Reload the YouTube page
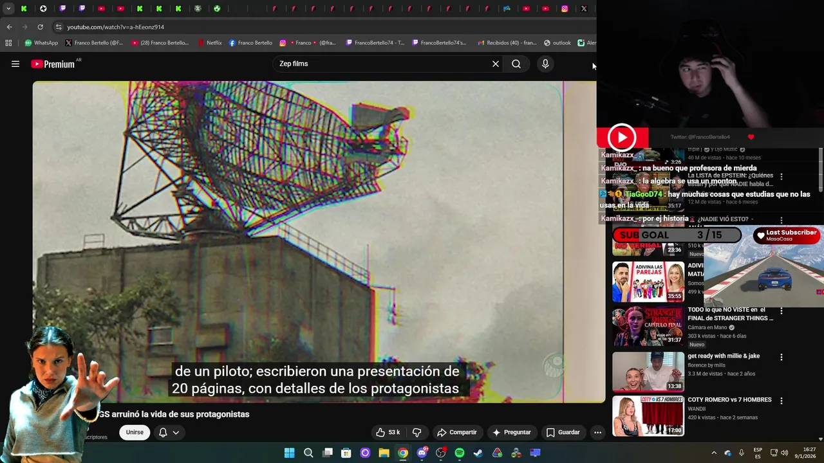 coord(40,27)
